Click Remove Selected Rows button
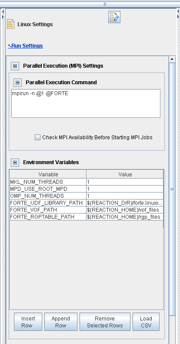Screen dimensions: 180x344 [105, 322]
